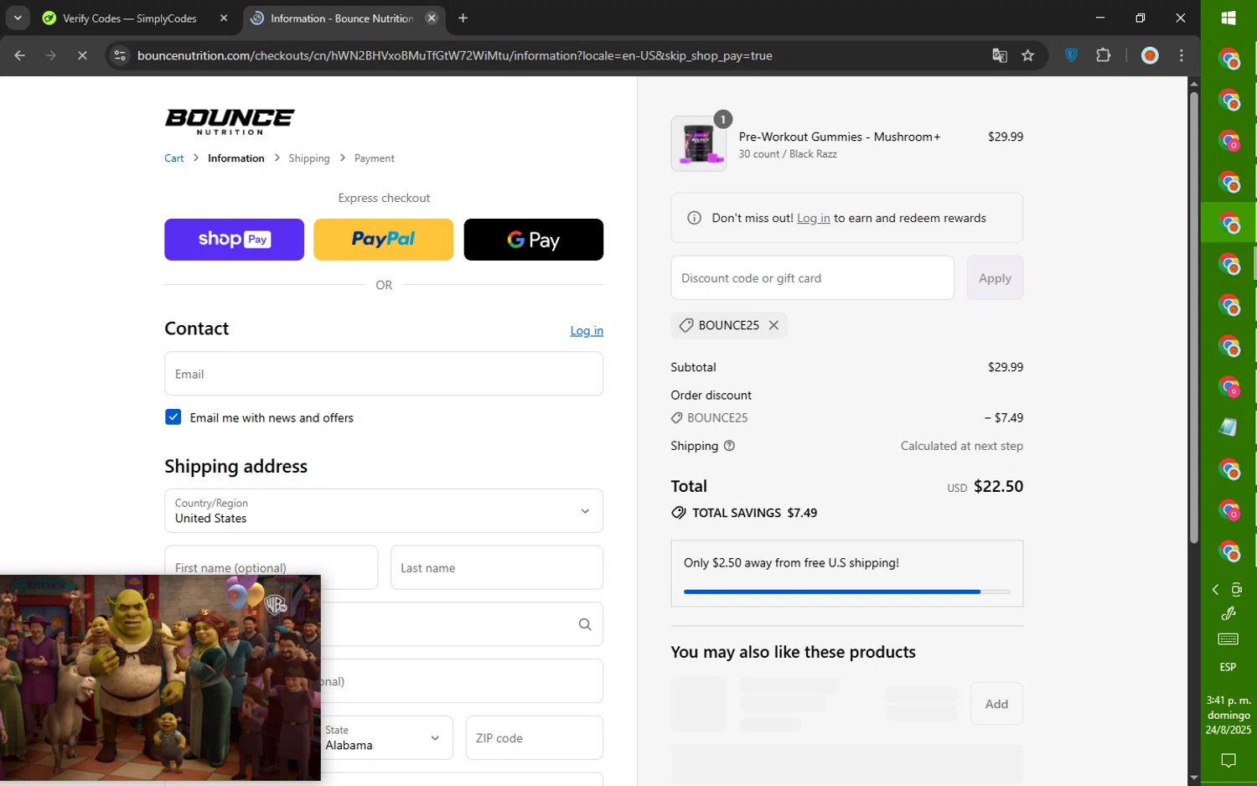Click the Last name field
This screenshot has height=786, width=1257.
click(x=497, y=567)
